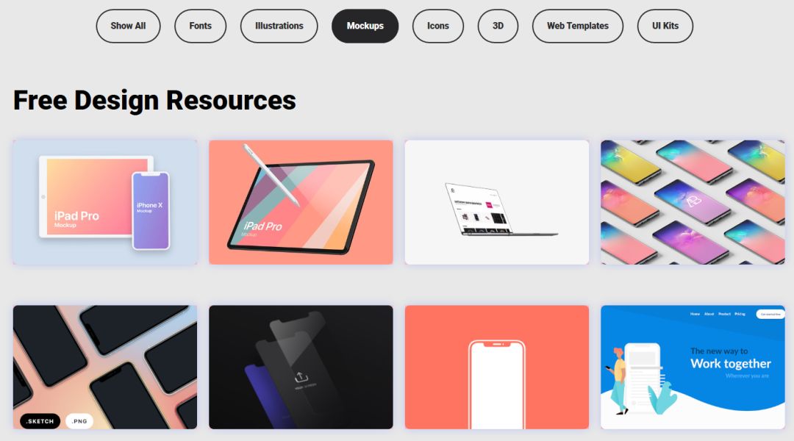Image resolution: width=794 pixels, height=441 pixels.
Task: Click the Free Design Resources heading
Action: (x=154, y=100)
